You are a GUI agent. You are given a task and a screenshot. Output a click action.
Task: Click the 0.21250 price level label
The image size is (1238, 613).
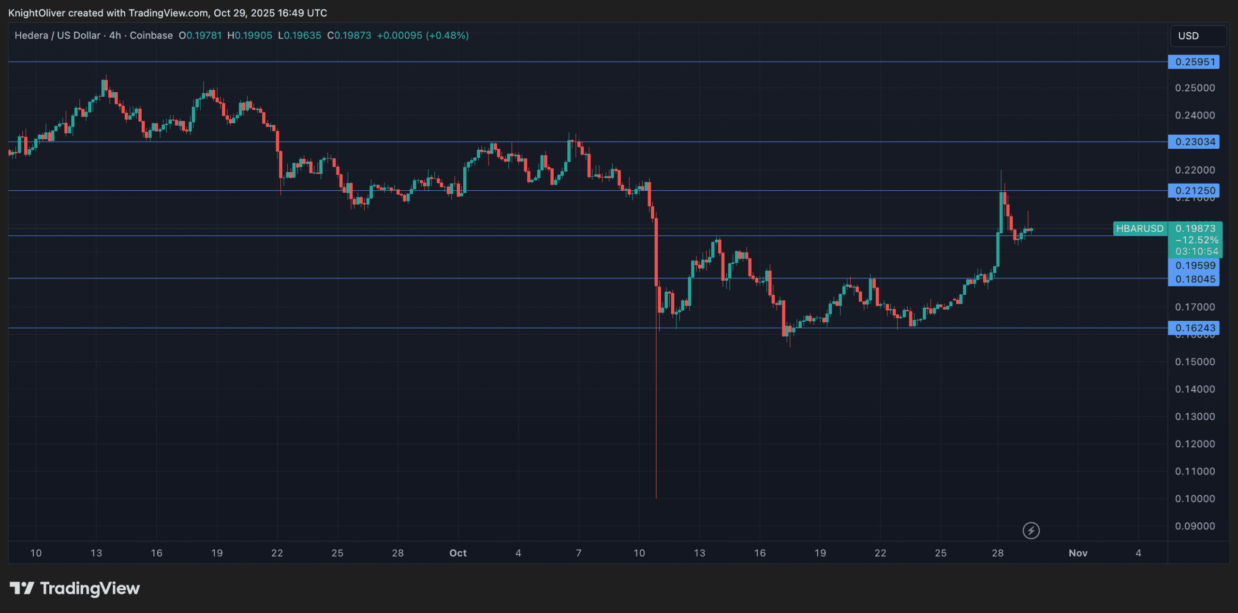point(1194,190)
